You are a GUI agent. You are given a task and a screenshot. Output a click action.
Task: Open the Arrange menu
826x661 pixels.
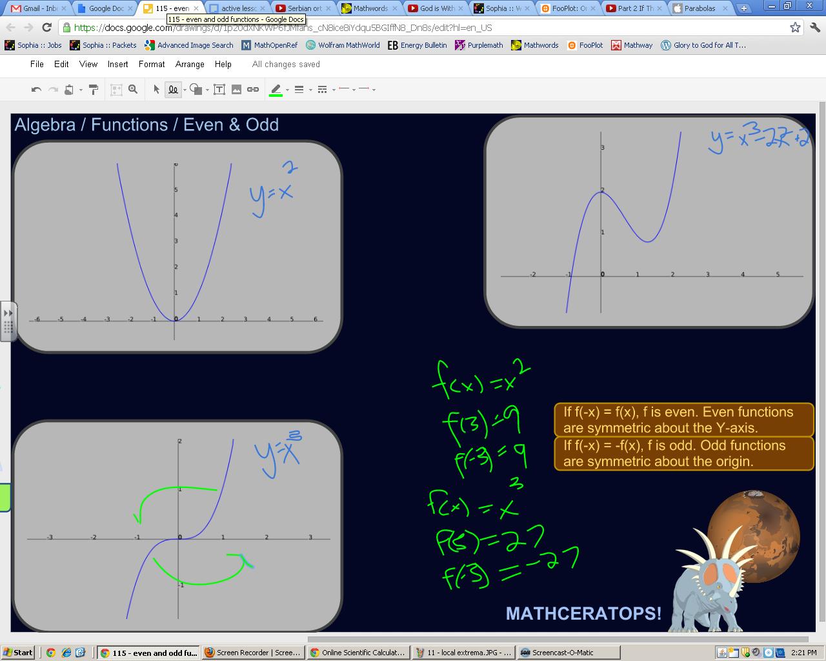(190, 64)
